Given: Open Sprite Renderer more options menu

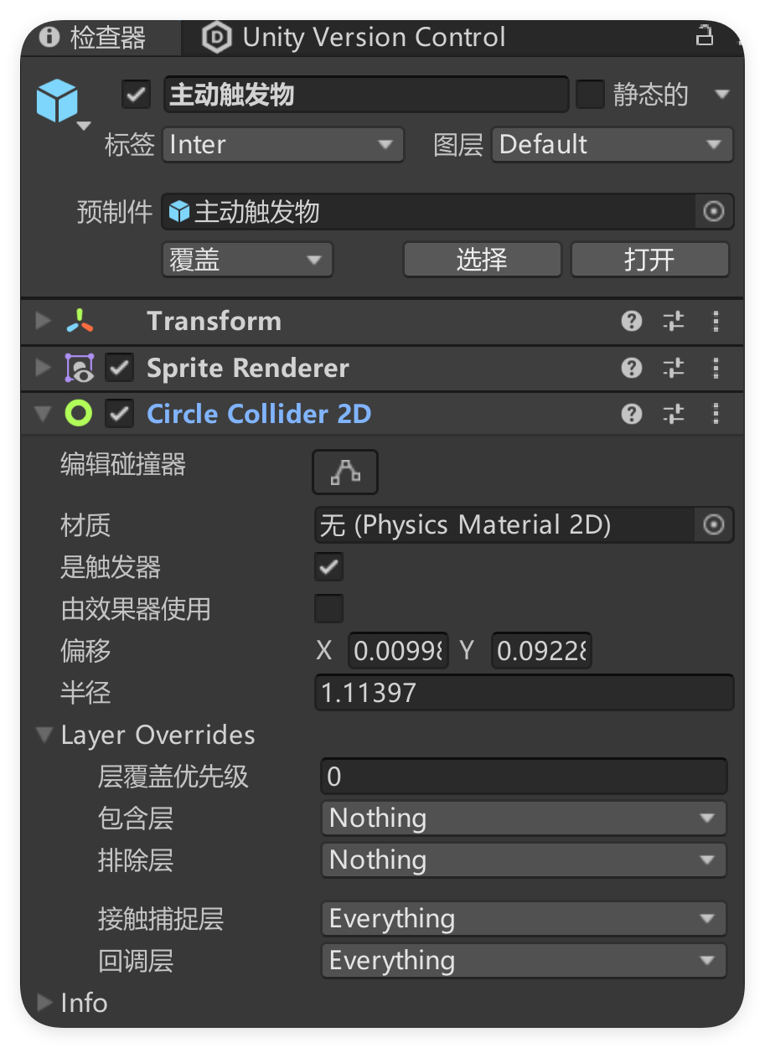Looking at the screenshot, I should (x=716, y=368).
